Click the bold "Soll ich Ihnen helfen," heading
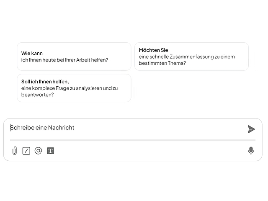 coord(45,81)
